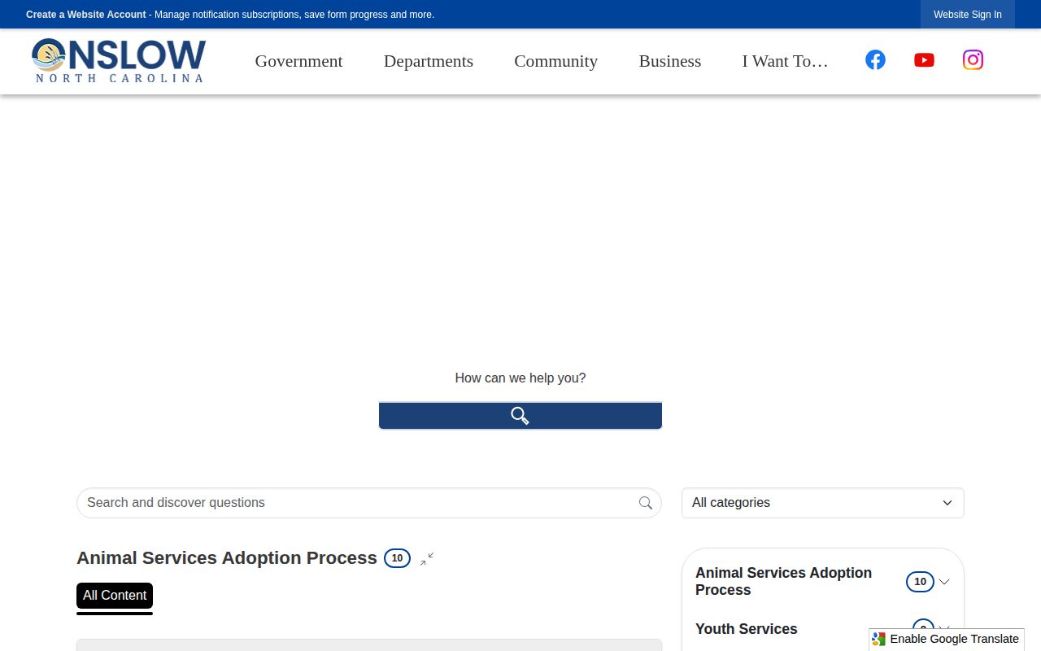This screenshot has width=1041, height=651.
Task: Click the Youth Services category title
Action: (747, 629)
